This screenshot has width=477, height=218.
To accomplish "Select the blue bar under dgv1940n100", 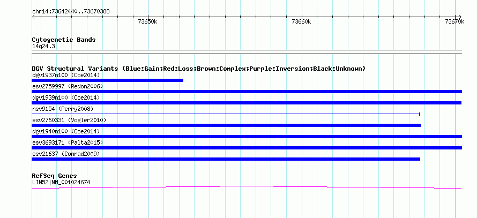I will tap(247, 137).
